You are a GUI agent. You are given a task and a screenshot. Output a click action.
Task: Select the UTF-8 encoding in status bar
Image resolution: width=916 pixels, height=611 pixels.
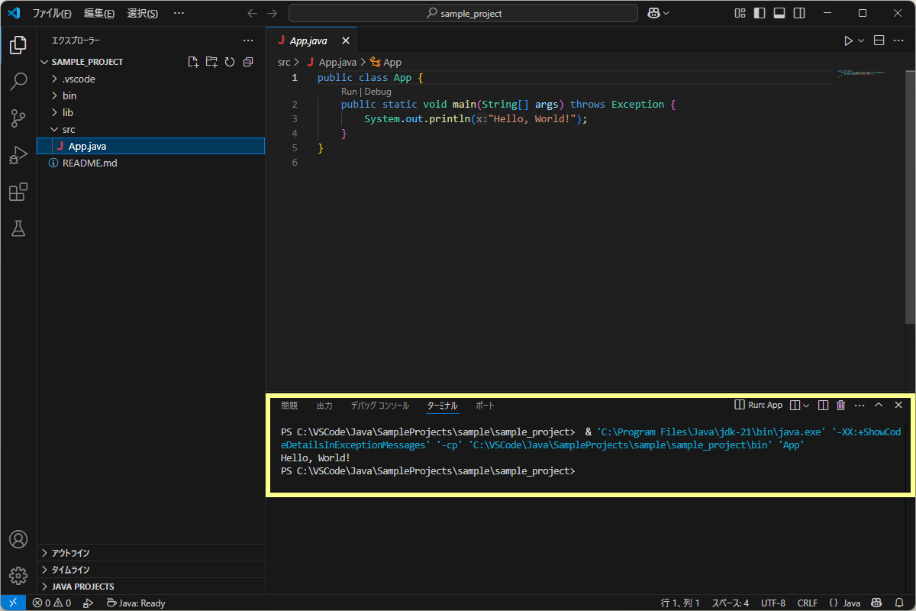point(773,603)
